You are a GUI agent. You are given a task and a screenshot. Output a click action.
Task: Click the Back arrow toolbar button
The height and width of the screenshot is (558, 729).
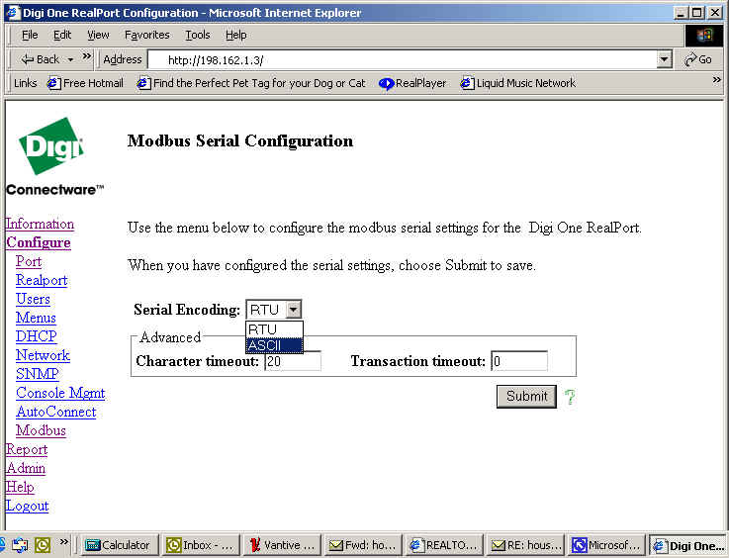[41, 59]
